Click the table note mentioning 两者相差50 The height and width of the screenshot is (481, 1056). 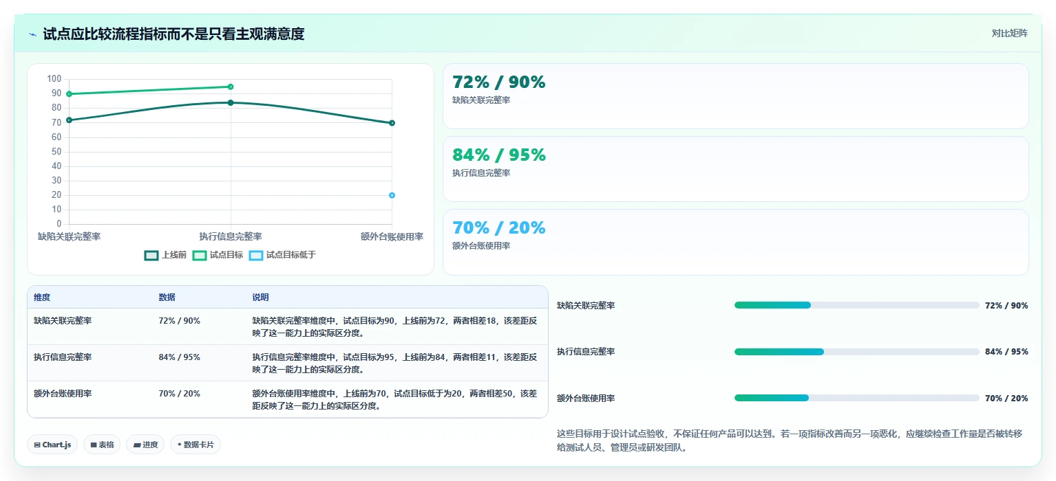click(x=395, y=400)
